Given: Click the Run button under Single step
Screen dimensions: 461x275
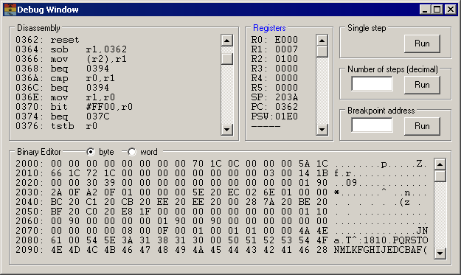Looking at the screenshot, I should coord(422,43).
